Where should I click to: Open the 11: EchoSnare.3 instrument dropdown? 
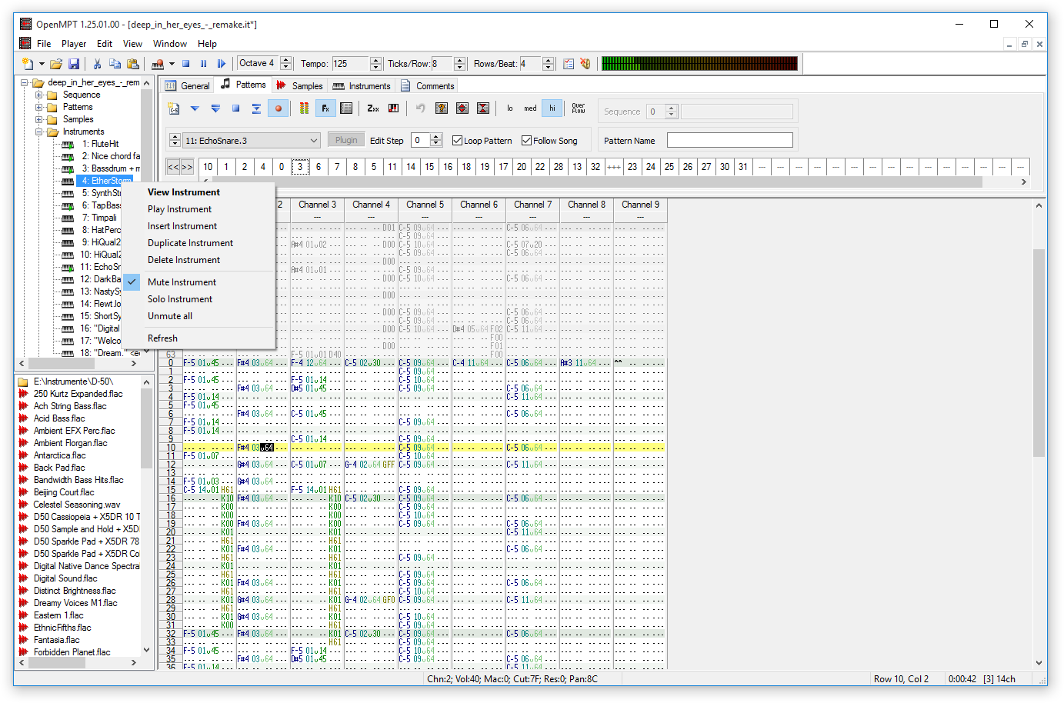click(x=252, y=141)
